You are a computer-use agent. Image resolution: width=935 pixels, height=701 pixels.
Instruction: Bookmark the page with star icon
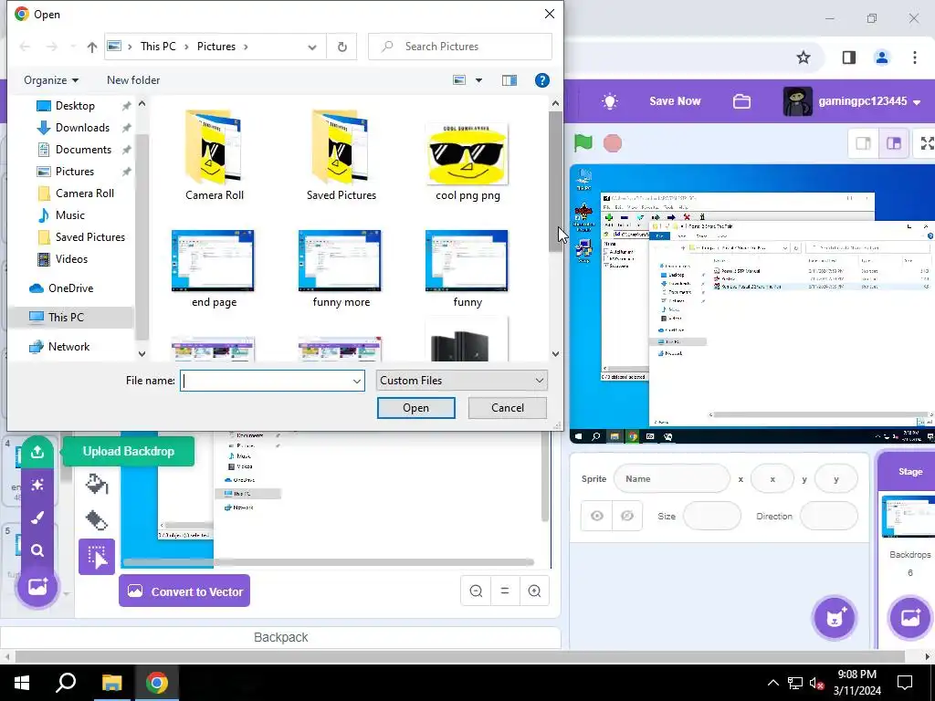[x=804, y=58]
